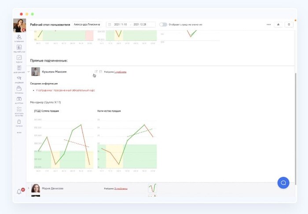
Task: Open the Контроль качества checklist icon
Action: click(x=19, y=109)
